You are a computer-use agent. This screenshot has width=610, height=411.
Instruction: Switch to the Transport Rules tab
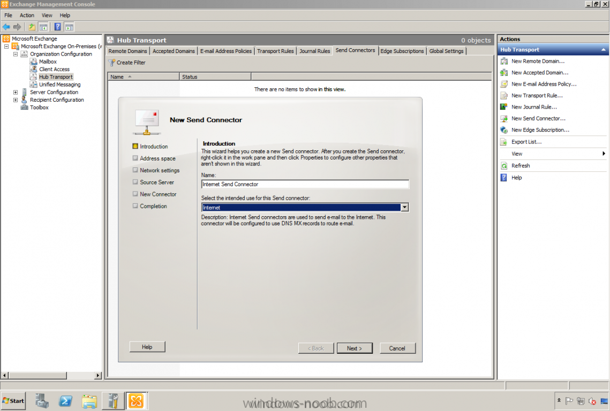click(275, 51)
